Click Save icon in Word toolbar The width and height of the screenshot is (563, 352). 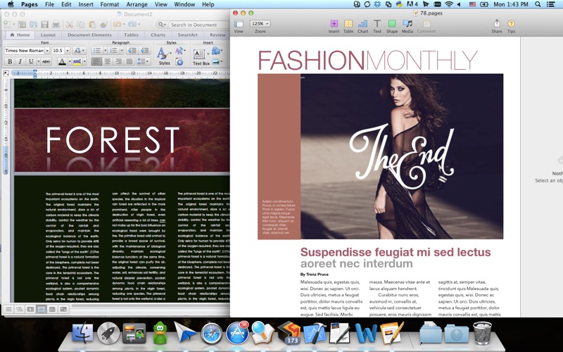tap(44, 25)
